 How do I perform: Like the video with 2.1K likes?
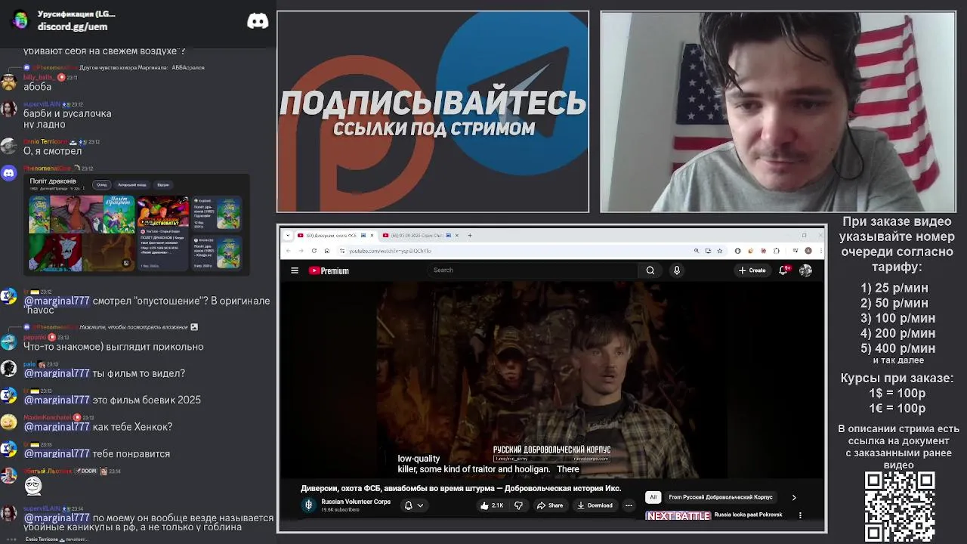(492, 505)
